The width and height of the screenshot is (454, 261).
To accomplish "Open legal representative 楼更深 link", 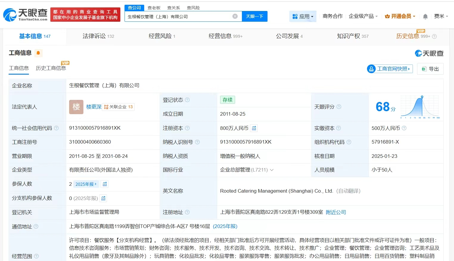I will pyautogui.click(x=94, y=107).
